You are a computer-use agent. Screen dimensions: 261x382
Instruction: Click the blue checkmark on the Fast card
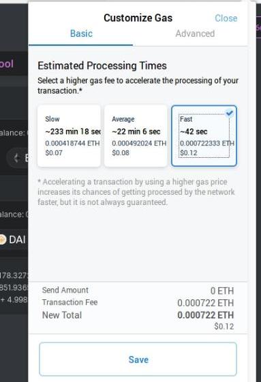click(230, 113)
